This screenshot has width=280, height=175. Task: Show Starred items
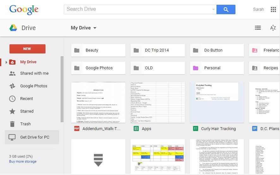(x=27, y=111)
